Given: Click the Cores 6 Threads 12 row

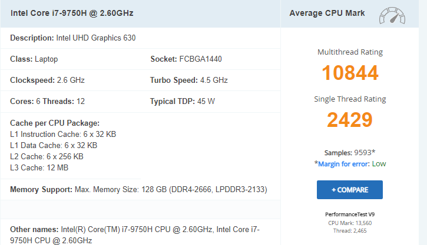Looking at the screenshot, I should [x=48, y=101].
